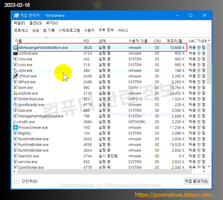The width and height of the screenshot is (223, 200).
Task: Switch to the 앱 기록 tab
Action: click(x=49, y=30)
